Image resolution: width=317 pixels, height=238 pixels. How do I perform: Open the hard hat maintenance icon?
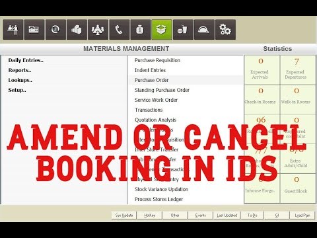(204, 30)
